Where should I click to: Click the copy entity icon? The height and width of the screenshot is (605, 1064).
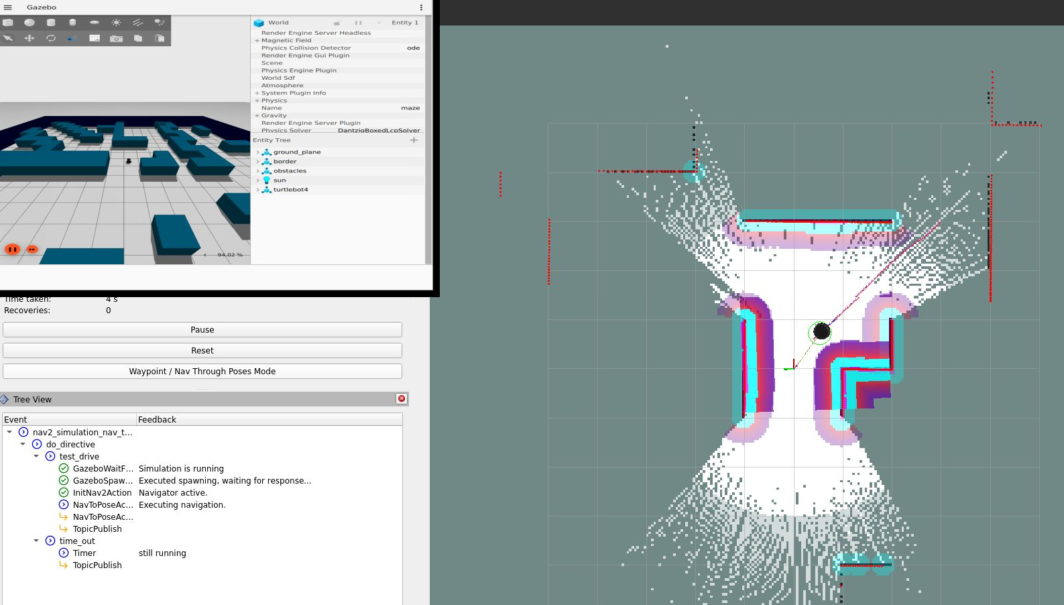137,38
